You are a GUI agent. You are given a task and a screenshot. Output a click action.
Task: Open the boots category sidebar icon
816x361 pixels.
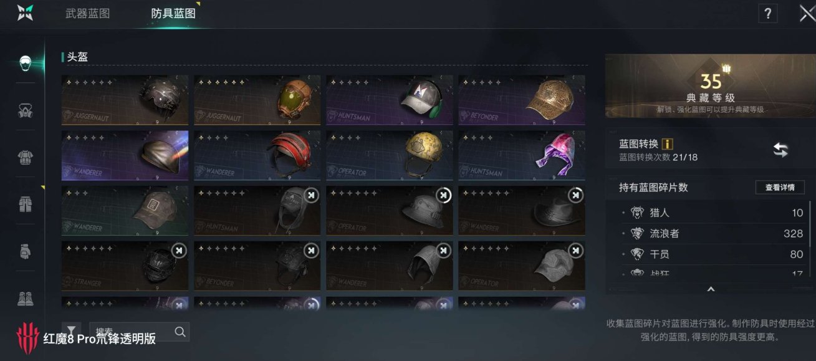pos(25,297)
